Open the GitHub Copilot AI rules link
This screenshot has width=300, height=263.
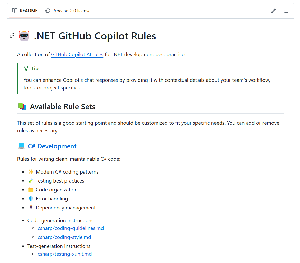[x=77, y=54]
